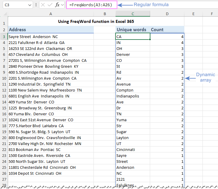This screenshot has width=218, height=189.
Task: Click cell '800 Englewood Drv. Crawfordsville IN'
Action: 51,138
